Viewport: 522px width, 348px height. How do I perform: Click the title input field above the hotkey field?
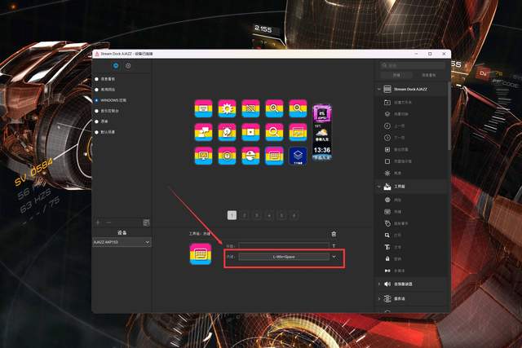[x=284, y=246]
